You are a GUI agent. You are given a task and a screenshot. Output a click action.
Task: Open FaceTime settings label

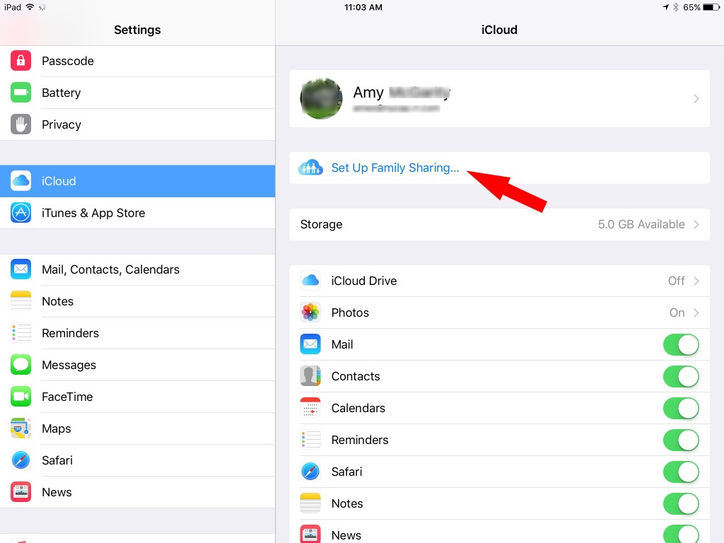click(x=67, y=397)
